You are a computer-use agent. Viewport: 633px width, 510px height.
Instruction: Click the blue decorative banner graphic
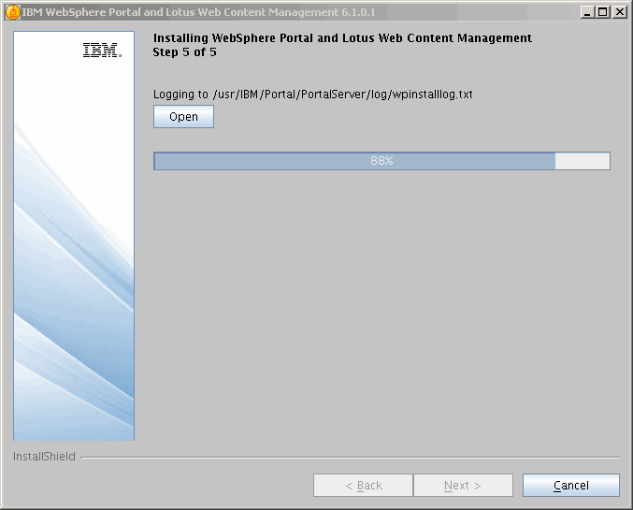[x=74, y=281]
